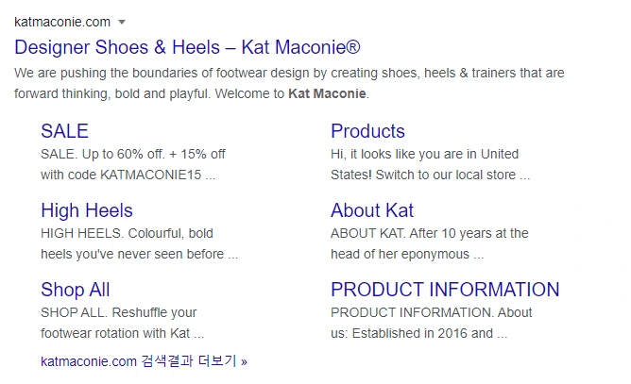Open the dropdown arrow beside katmaconie.com
Image resolution: width=631 pixels, height=384 pixels.
tap(122, 22)
